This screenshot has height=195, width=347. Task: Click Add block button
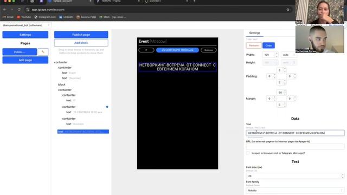(x=81, y=43)
